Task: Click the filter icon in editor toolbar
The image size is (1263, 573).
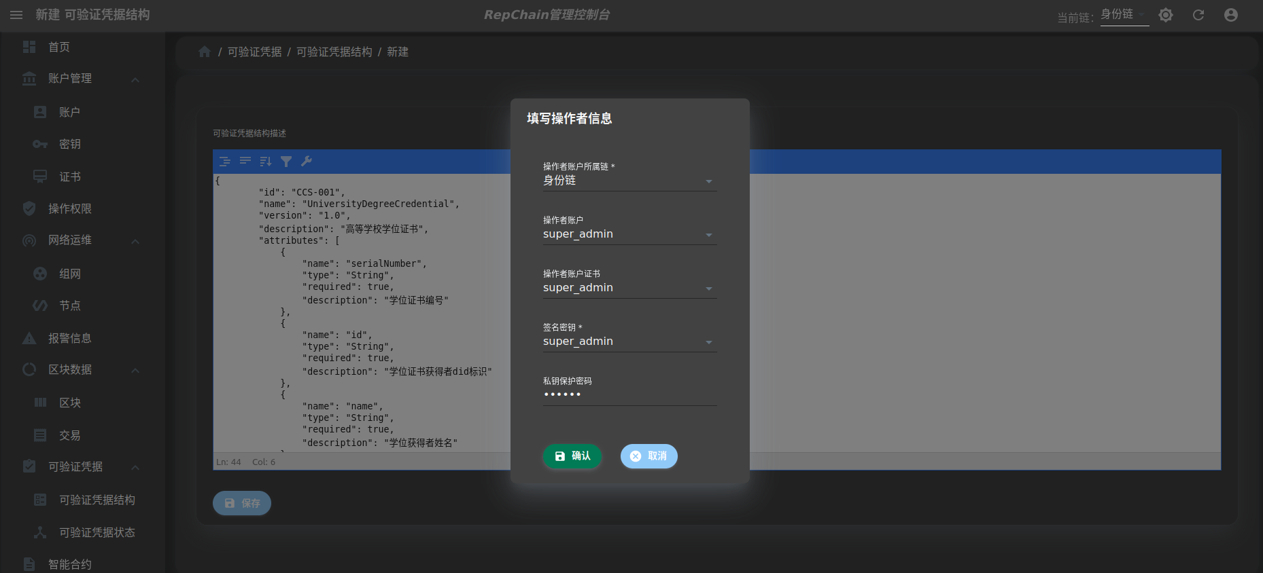Action: (286, 162)
